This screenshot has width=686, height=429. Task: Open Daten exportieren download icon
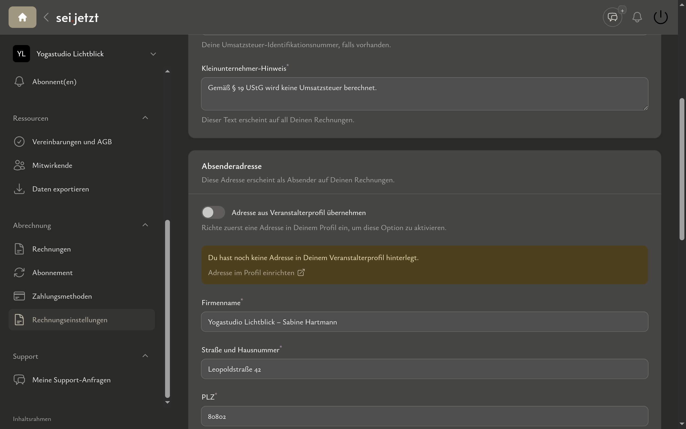[x=19, y=189]
